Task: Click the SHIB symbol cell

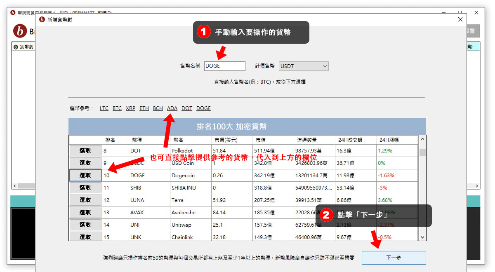Action: tap(149, 188)
